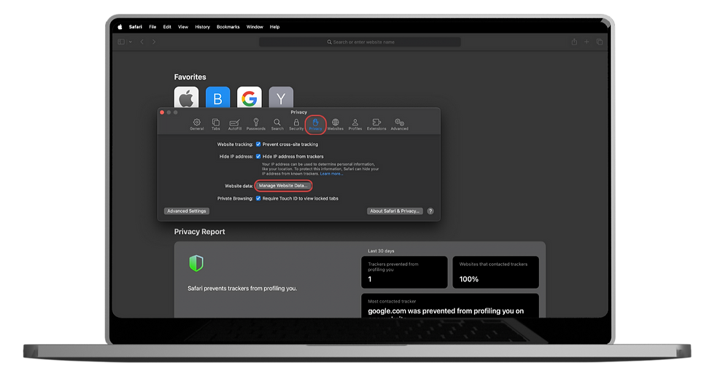Open About Safari & Privacy
Viewport: 715px width, 387px height.
pos(395,211)
